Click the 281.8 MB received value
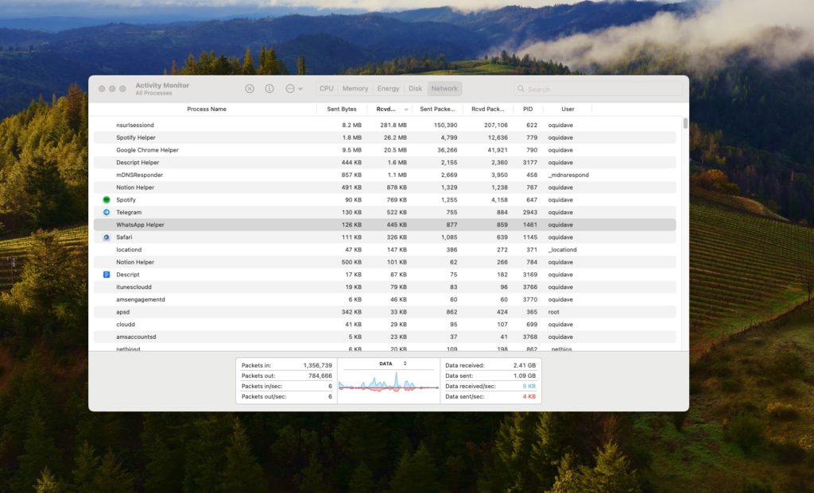This screenshot has height=493, width=814. pyautogui.click(x=393, y=125)
